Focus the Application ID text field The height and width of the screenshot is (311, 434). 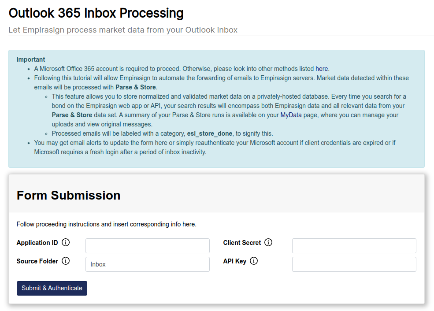coord(147,246)
